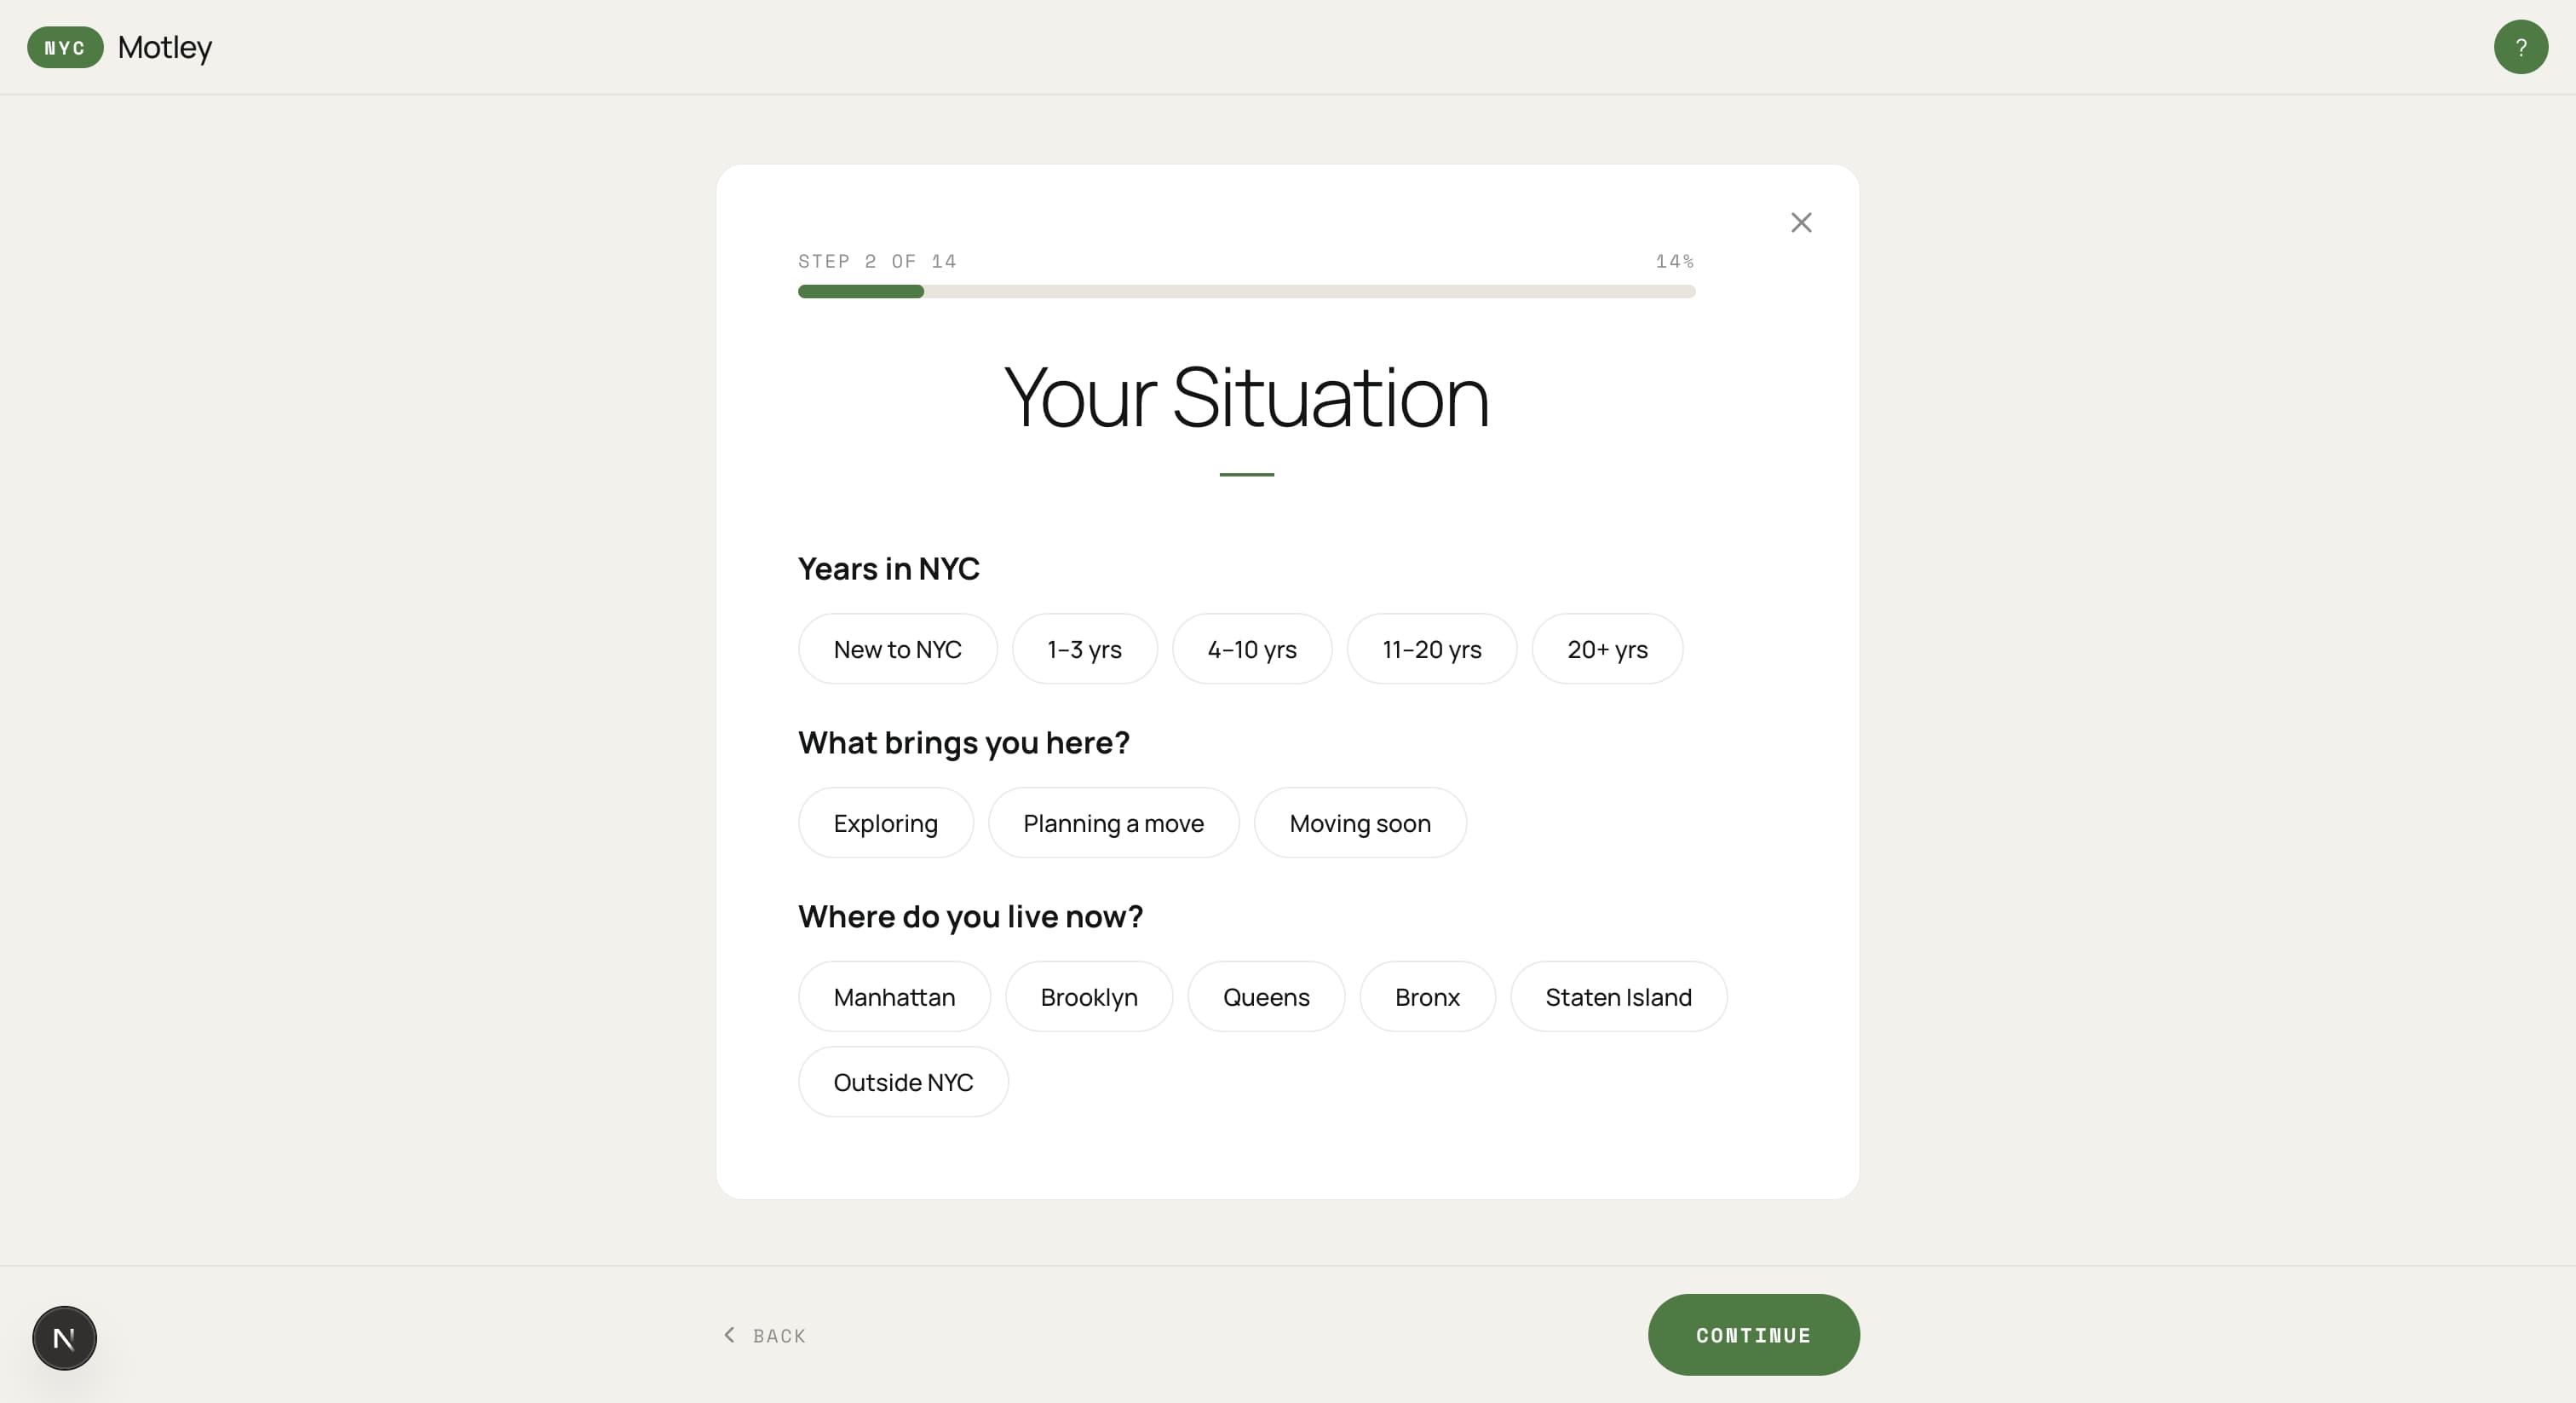Viewport: 2576px width, 1403px height.
Task: Click the step progress bar
Action: [x=1246, y=292]
